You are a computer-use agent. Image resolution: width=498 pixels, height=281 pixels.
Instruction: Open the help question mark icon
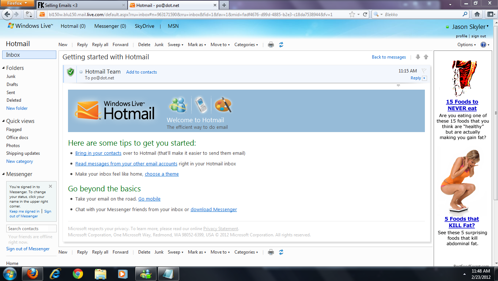[x=483, y=45]
